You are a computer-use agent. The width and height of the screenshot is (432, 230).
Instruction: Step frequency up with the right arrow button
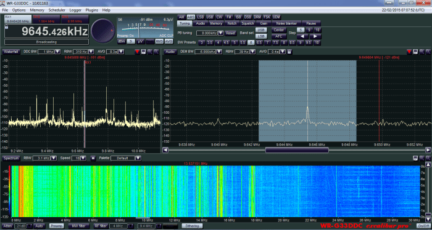click(315, 36)
